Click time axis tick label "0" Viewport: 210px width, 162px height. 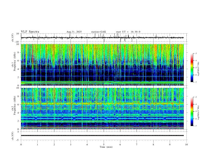tap(21, 145)
